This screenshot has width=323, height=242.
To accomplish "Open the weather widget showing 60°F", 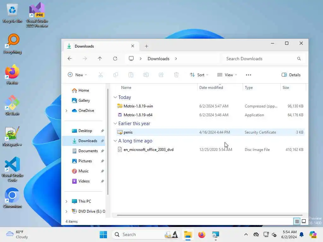I will [17, 234].
